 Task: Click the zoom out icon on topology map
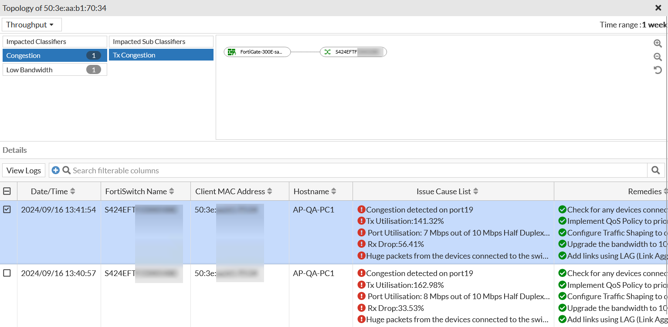click(x=658, y=57)
